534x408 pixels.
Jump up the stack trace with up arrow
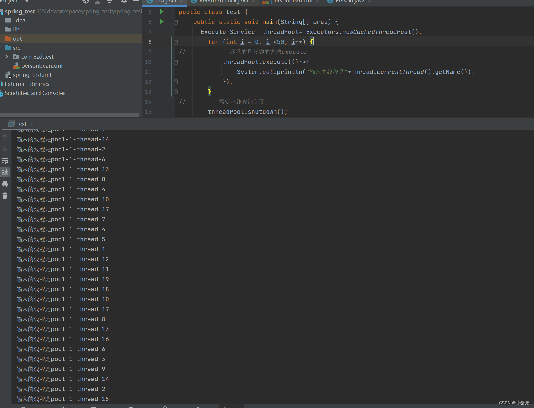pos(5,137)
